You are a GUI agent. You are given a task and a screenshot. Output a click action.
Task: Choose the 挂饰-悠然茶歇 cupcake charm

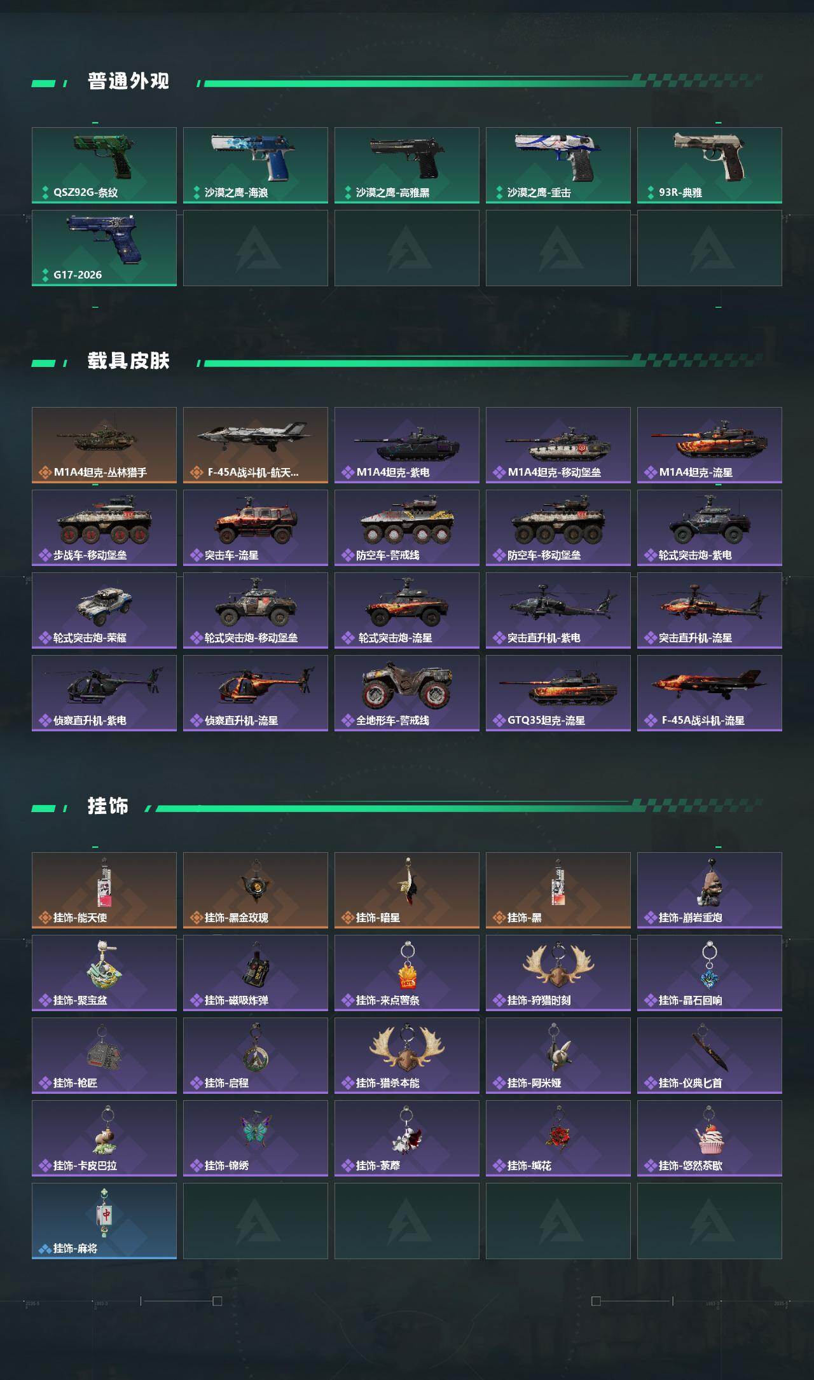pyautogui.click(x=710, y=1138)
